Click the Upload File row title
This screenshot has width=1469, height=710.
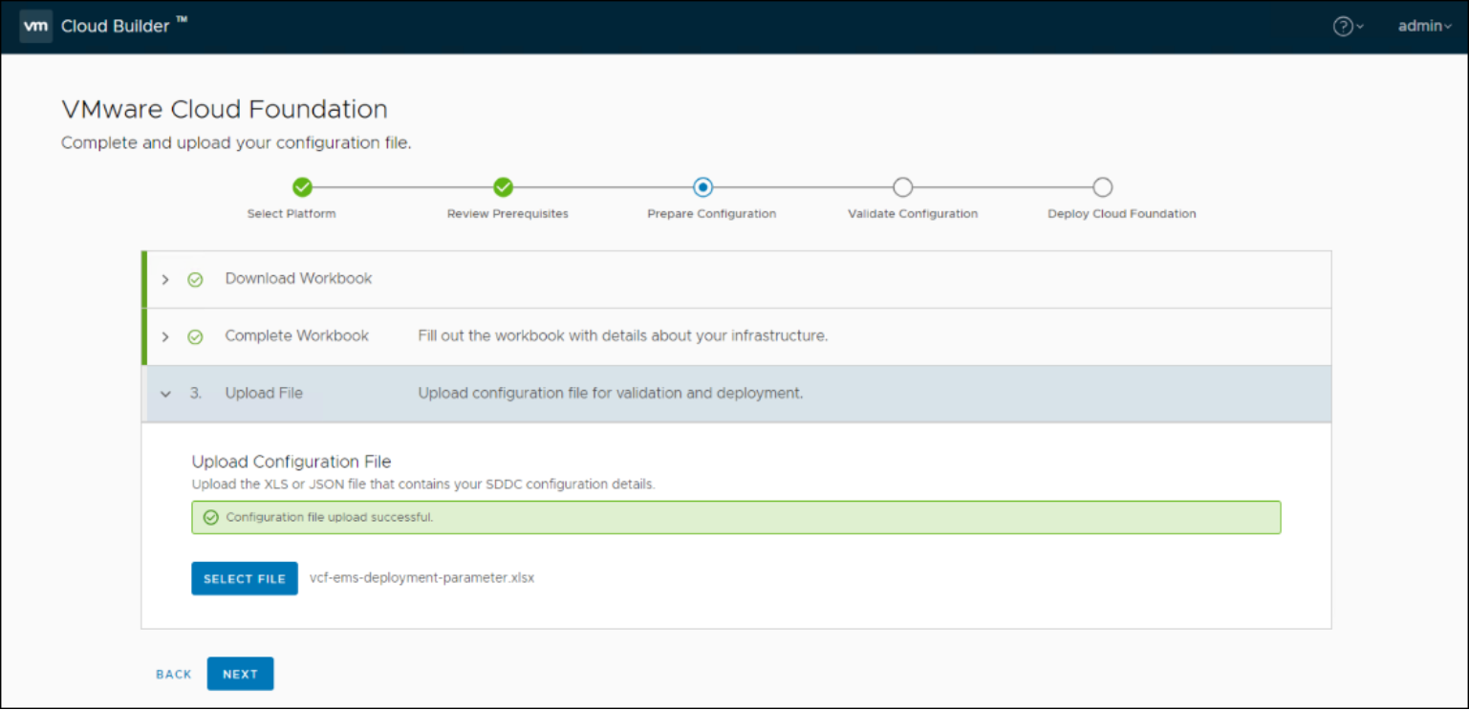click(264, 393)
